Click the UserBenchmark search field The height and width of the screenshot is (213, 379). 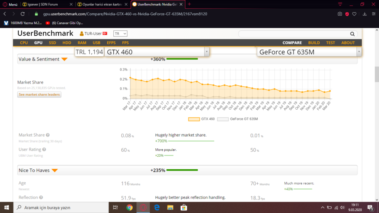294,34
